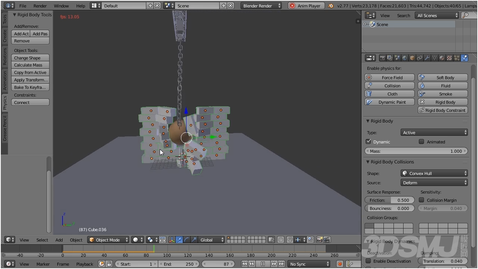Viewport: 478px width, 269px height.
Task: Switch to the Animation tool shelf tab
Action: point(5,81)
